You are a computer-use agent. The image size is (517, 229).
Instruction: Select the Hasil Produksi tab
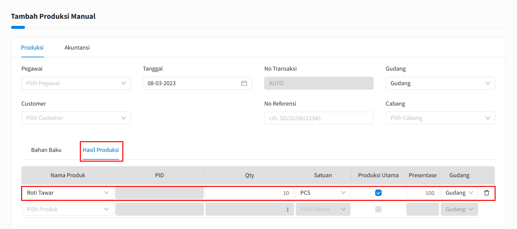[x=101, y=150]
